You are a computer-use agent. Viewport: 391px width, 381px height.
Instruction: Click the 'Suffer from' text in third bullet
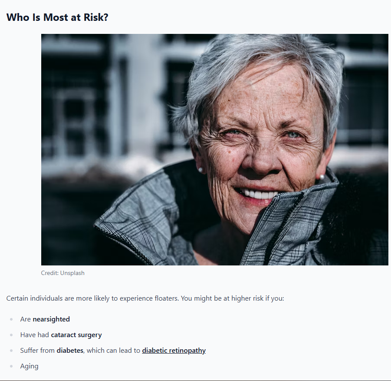(37, 351)
